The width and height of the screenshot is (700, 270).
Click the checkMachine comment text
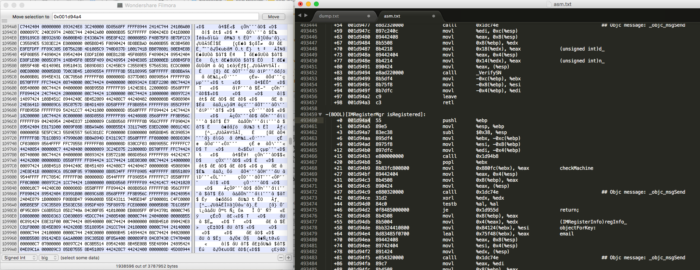coord(576,168)
